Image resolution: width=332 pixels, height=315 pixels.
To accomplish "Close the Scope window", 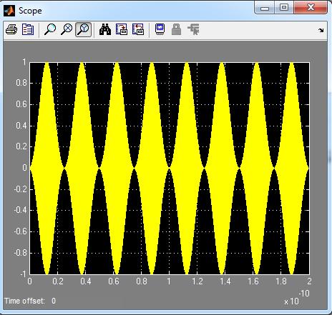I will pyautogui.click(x=311, y=8).
